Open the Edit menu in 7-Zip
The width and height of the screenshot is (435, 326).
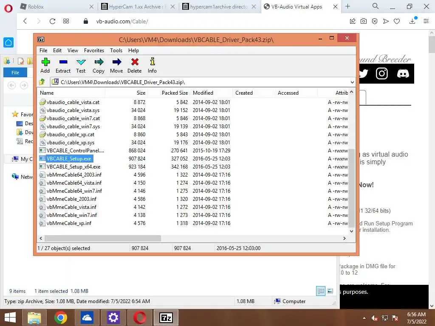[x=57, y=51]
